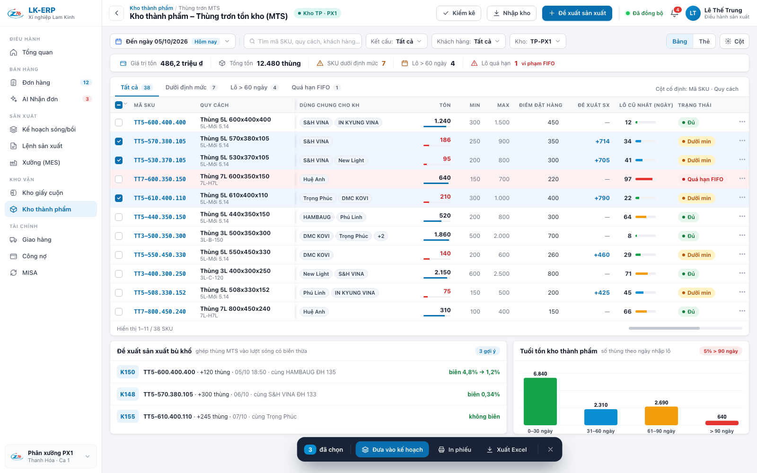Uncheck the TT5-530.370.105 row checkbox
The width and height of the screenshot is (757, 473).
tap(119, 160)
